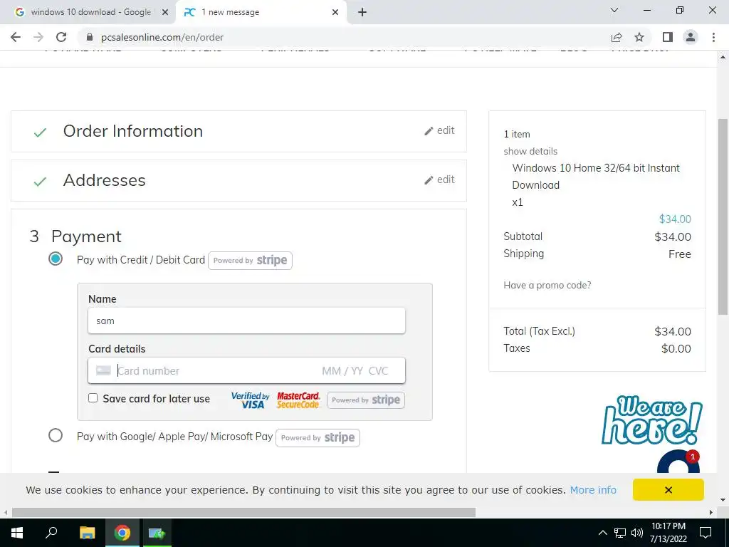This screenshot has height=547, width=729.
Task: Open network icon in system tray
Action: [x=620, y=533]
